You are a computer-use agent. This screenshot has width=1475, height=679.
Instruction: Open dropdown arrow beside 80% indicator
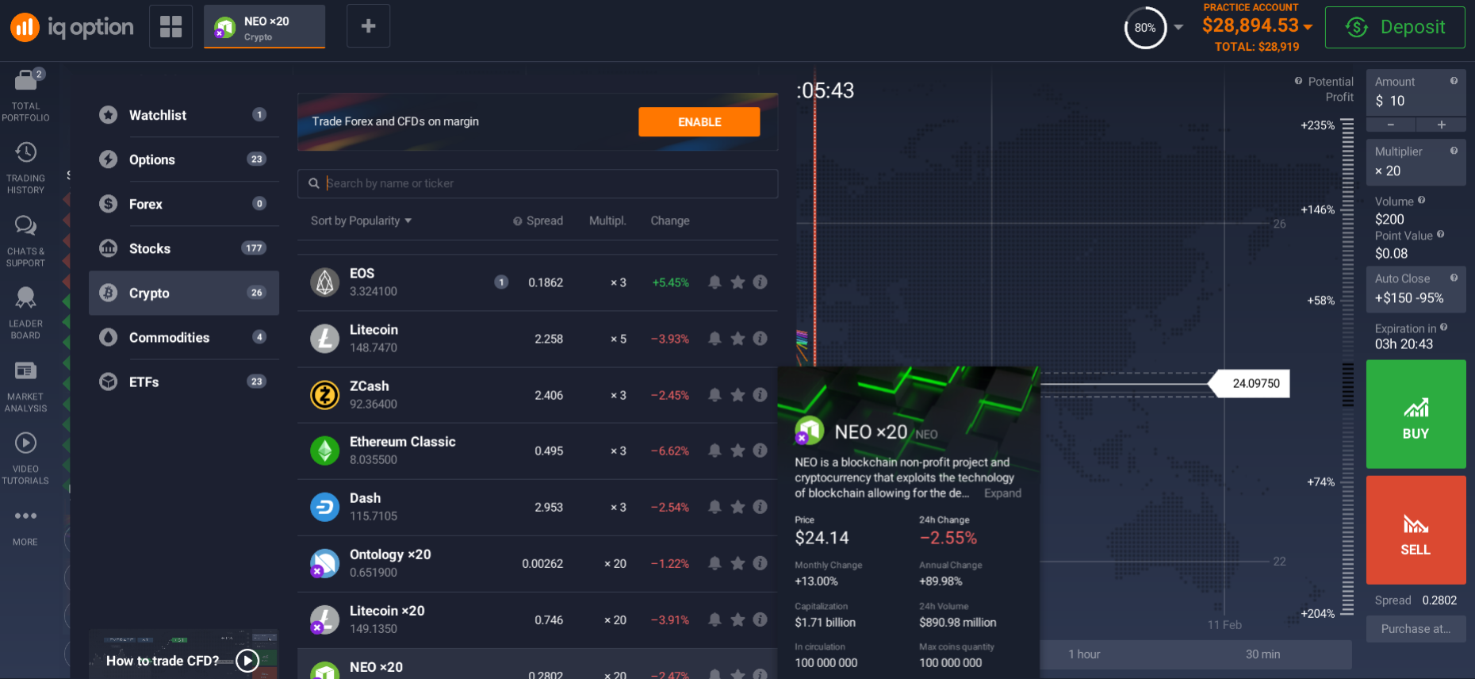[x=1178, y=27]
